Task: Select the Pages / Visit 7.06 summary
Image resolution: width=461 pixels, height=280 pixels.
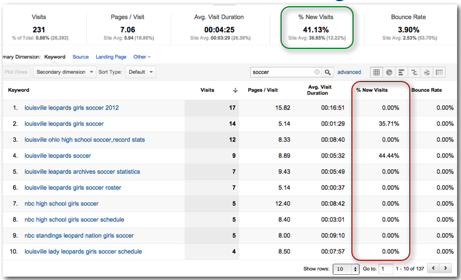Action: [x=128, y=29]
